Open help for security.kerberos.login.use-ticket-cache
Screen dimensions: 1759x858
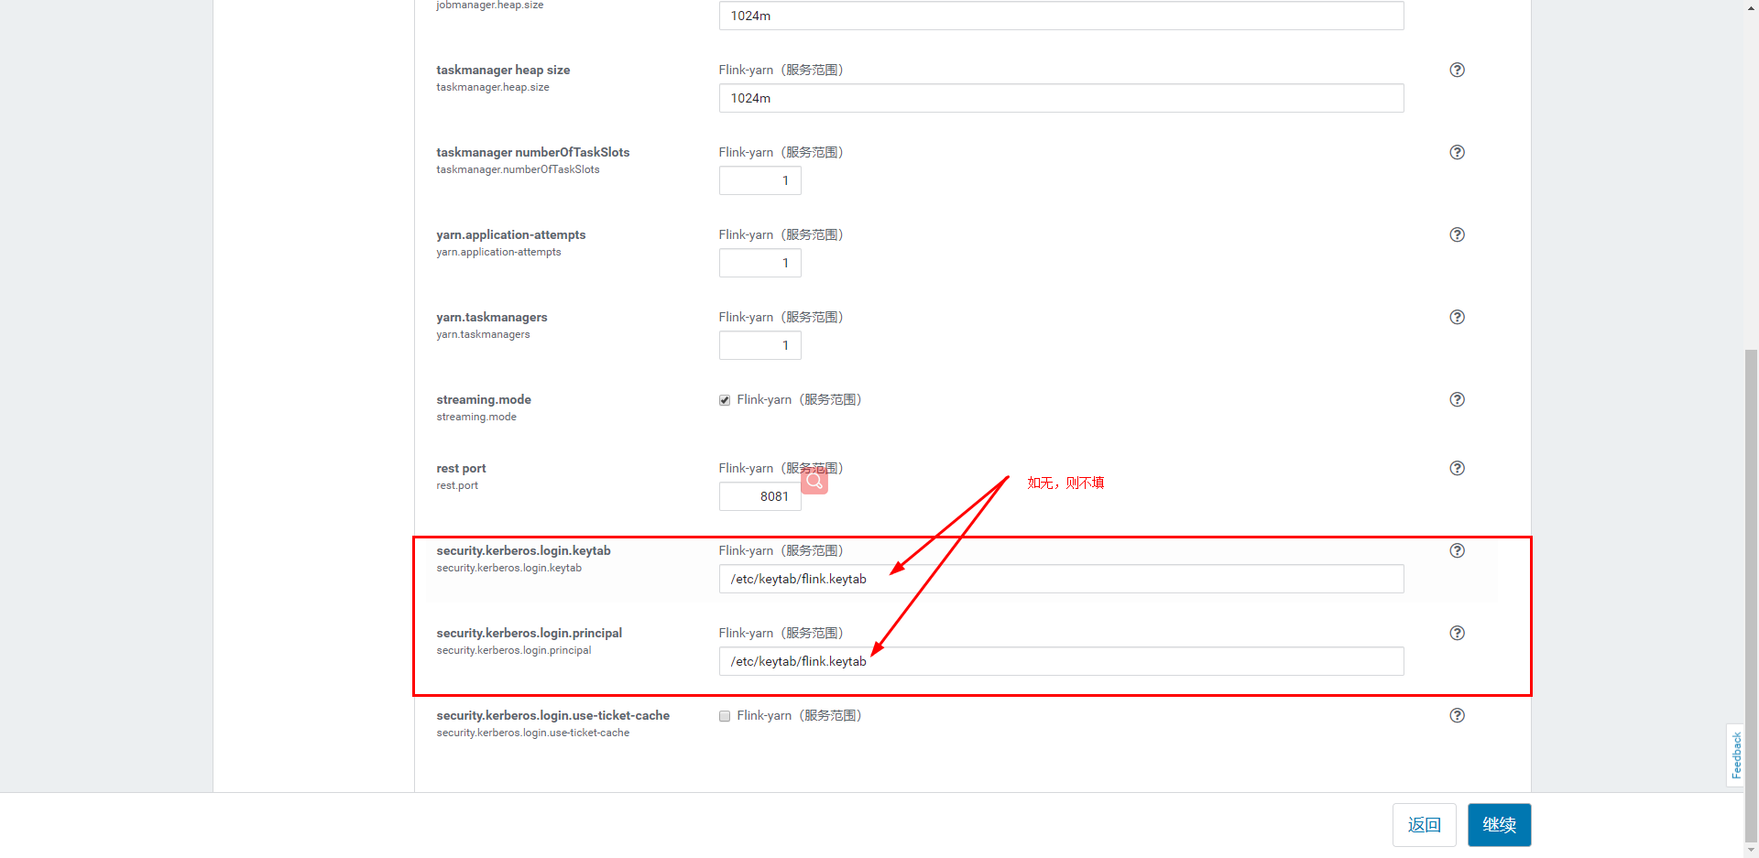pos(1457,715)
